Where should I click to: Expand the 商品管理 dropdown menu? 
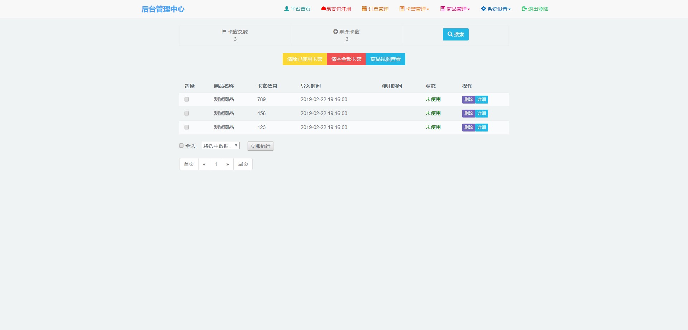click(x=455, y=9)
